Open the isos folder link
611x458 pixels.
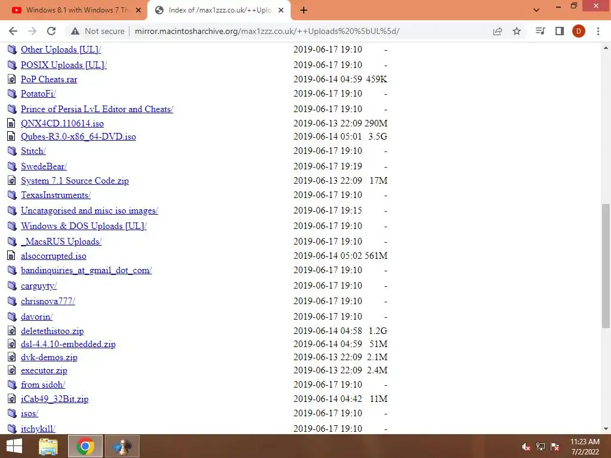click(x=30, y=413)
